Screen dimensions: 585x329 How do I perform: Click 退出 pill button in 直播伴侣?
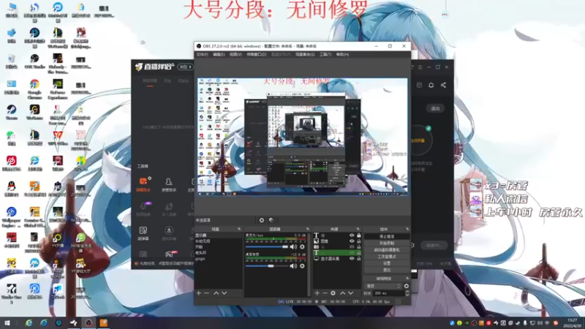coord(435,108)
